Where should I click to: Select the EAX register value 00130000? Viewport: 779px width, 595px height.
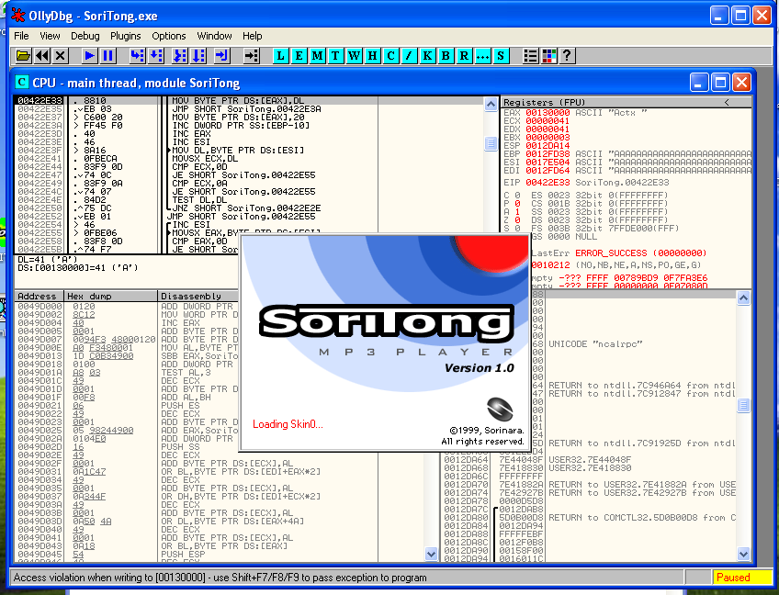pyautogui.click(x=548, y=113)
